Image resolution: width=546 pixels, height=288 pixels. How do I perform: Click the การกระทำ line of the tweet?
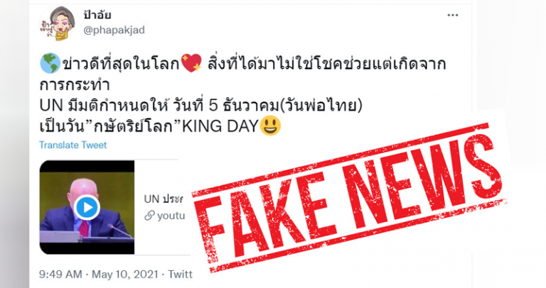75,84
